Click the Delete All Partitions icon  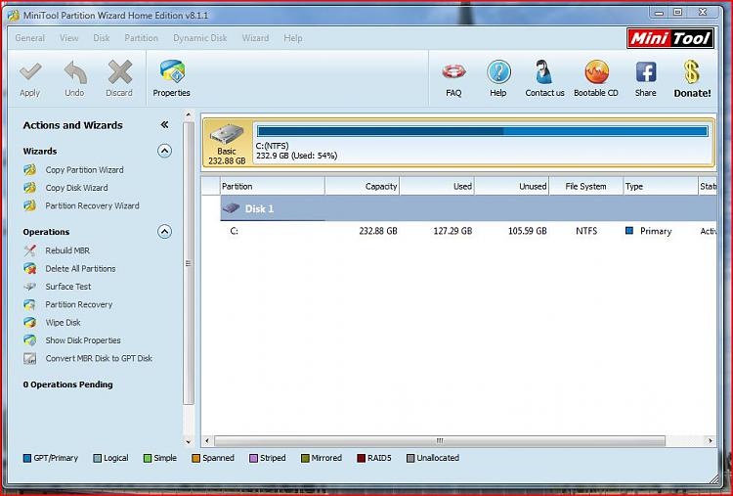pyautogui.click(x=30, y=269)
